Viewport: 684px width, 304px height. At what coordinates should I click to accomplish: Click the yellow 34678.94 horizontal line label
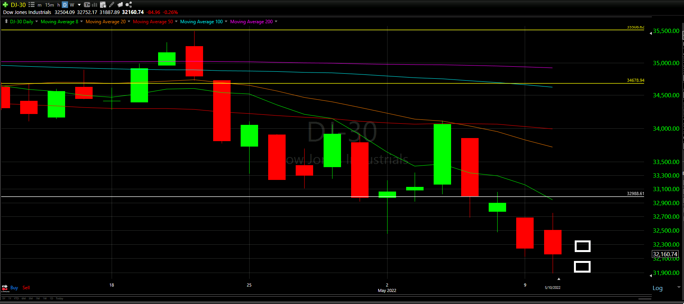pyautogui.click(x=636, y=80)
